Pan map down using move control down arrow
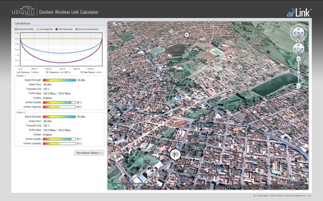The height and width of the screenshot is (201, 323). (x=298, y=53)
